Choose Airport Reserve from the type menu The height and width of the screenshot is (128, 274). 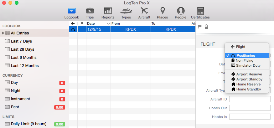click(247, 74)
